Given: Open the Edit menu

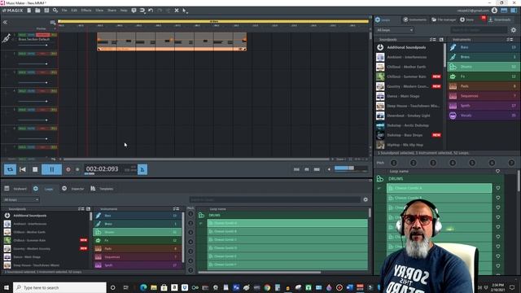Looking at the screenshot, I should [74, 11].
